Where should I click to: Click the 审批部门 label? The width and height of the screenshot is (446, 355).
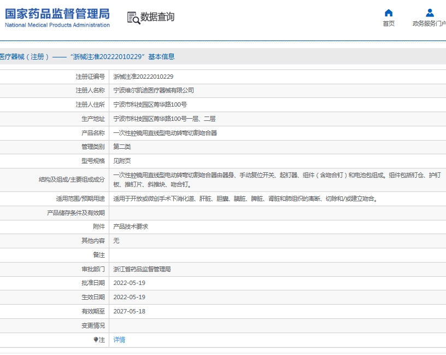pyautogui.click(x=93, y=269)
